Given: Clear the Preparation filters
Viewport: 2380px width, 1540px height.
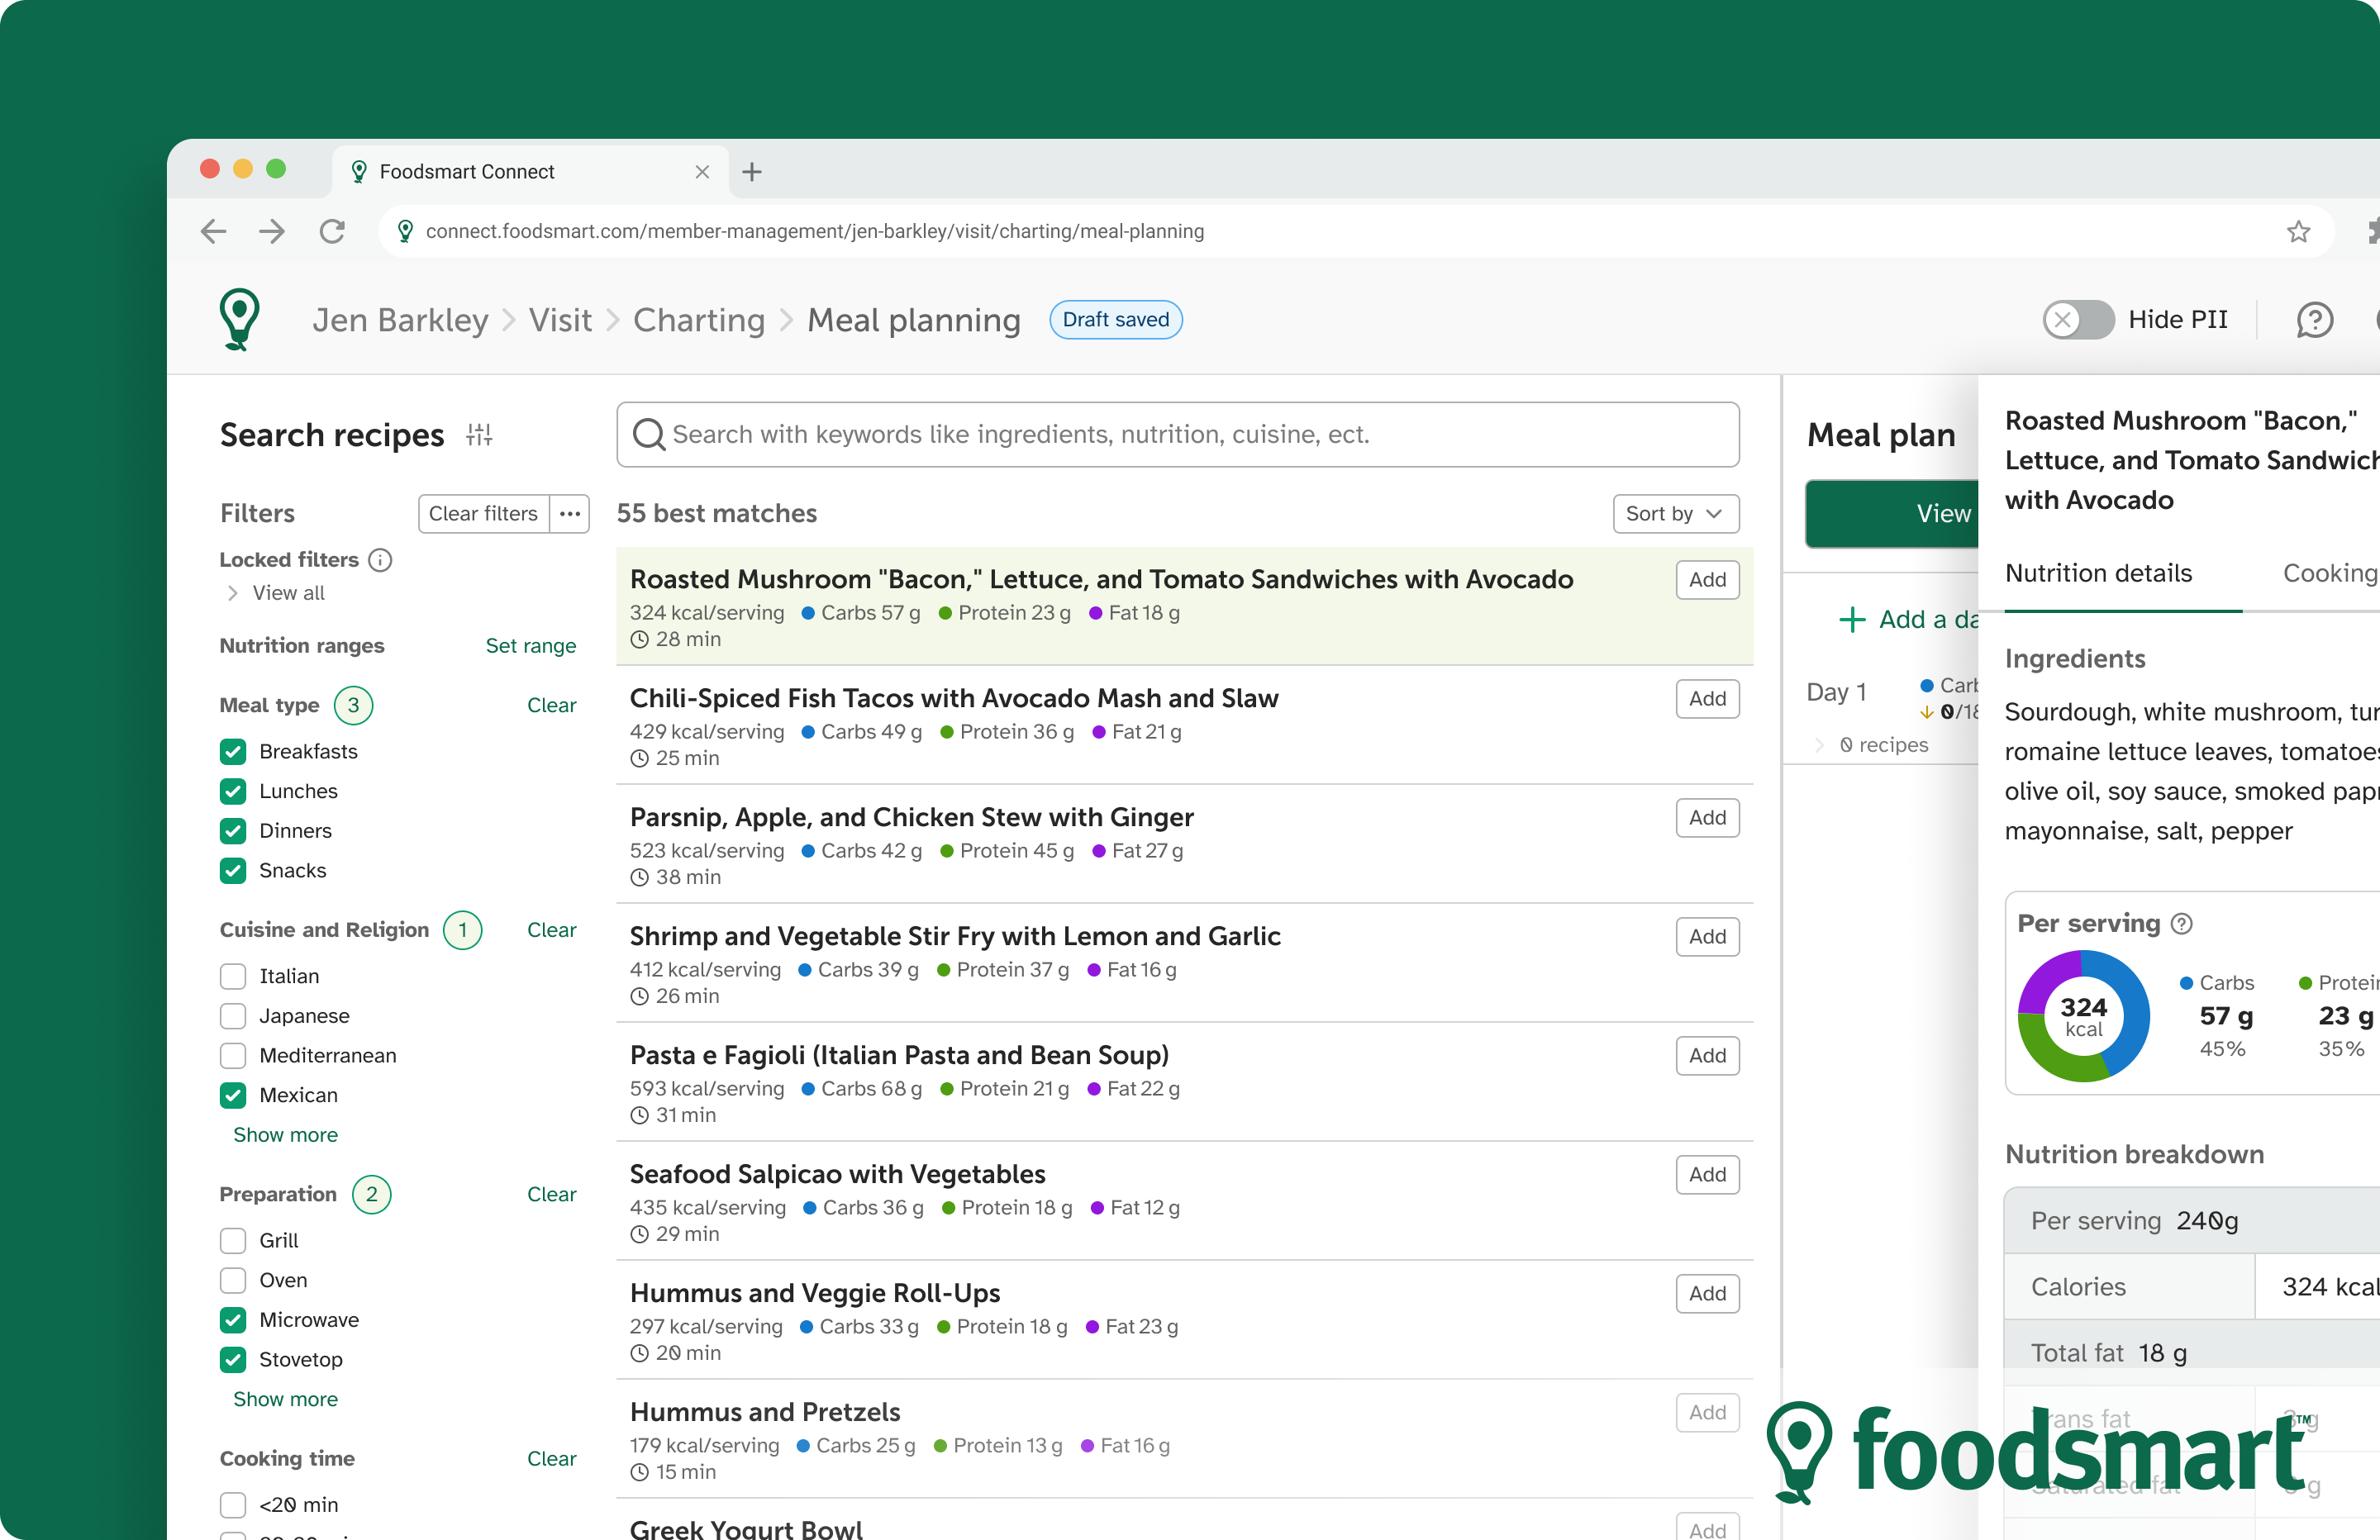Looking at the screenshot, I should pos(552,1195).
